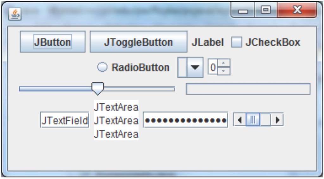Click the empty combo box field
The height and width of the screenshot is (179, 324).
[x=182, y=67]
